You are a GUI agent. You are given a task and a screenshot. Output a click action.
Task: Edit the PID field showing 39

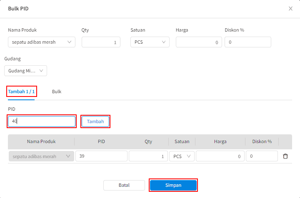tap(101, 156)
